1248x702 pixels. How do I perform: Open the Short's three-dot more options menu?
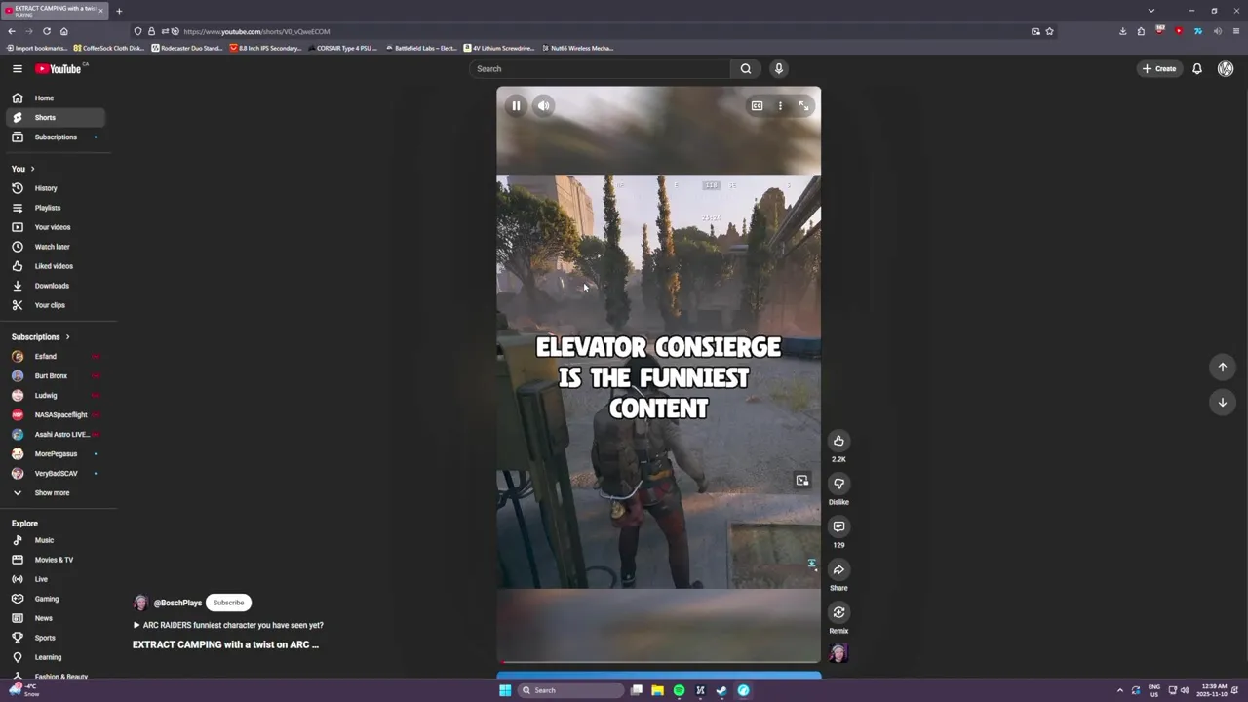pos(780,105)
